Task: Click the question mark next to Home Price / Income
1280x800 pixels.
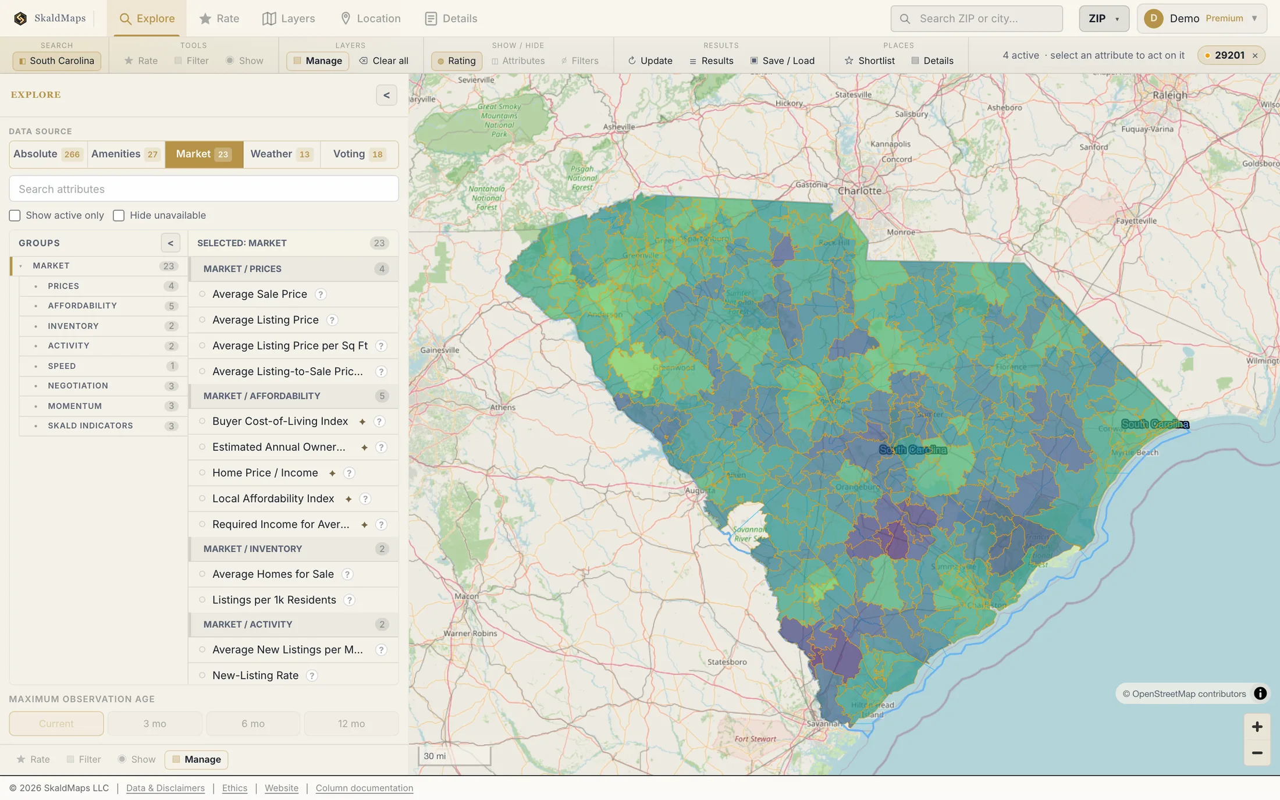Action: pyautogui.click(x=349, y=473)
